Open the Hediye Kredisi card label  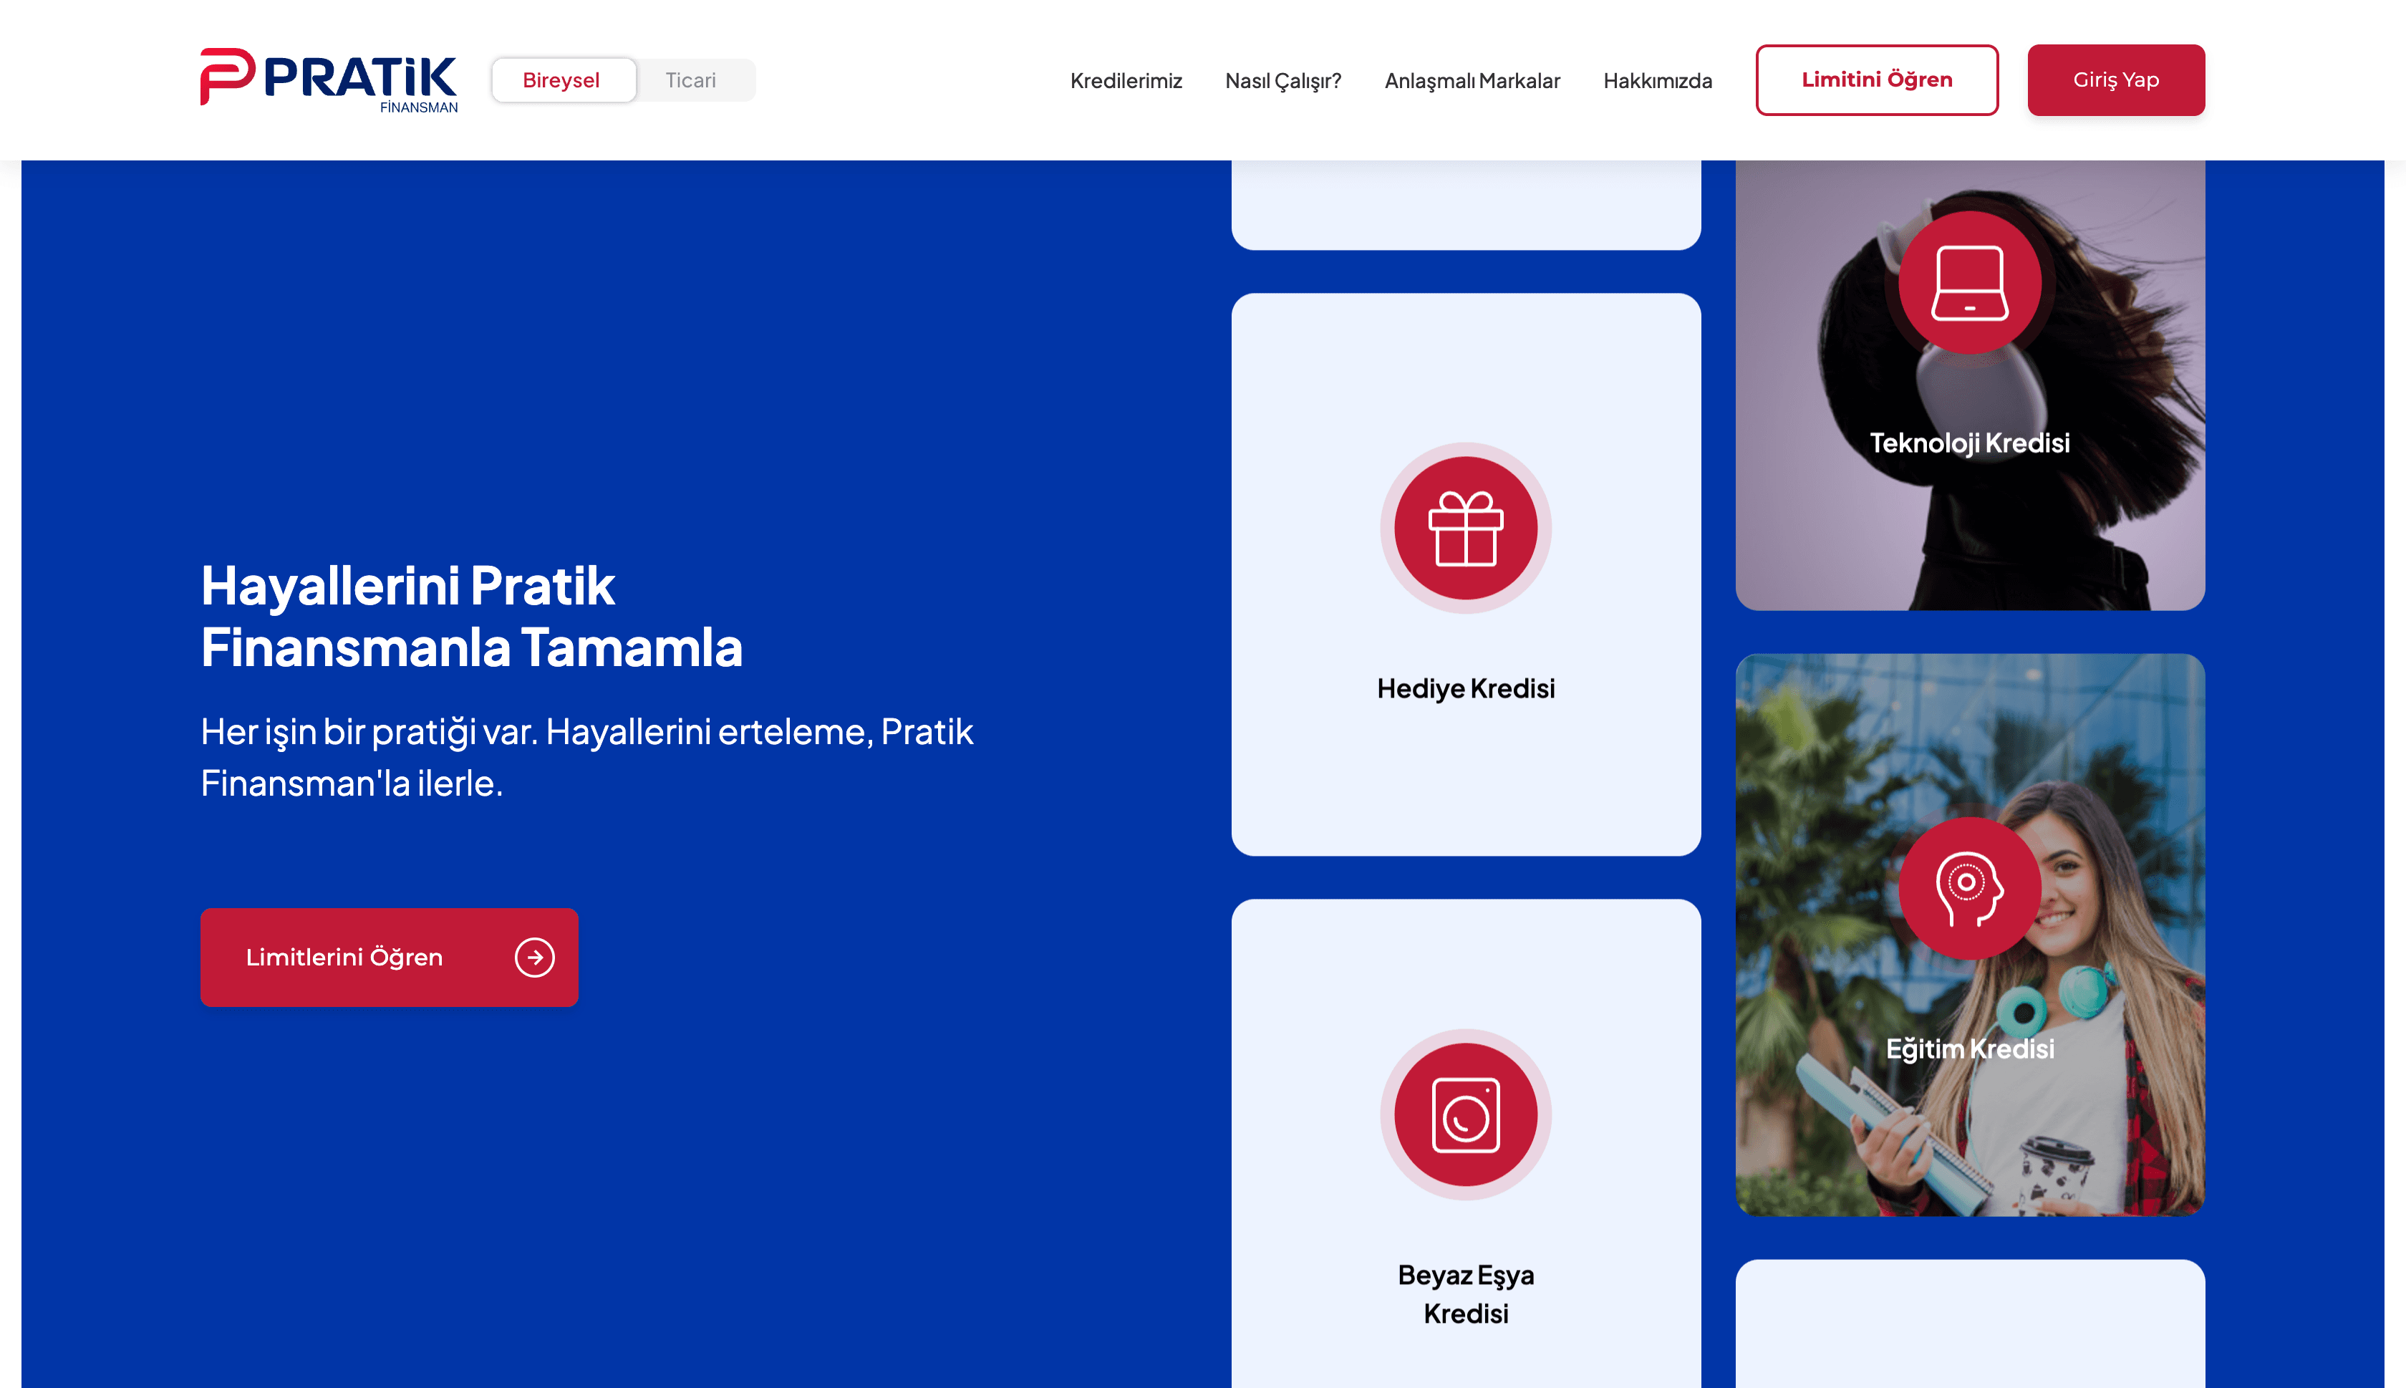pyautogui.click(x=1466, y=688)
